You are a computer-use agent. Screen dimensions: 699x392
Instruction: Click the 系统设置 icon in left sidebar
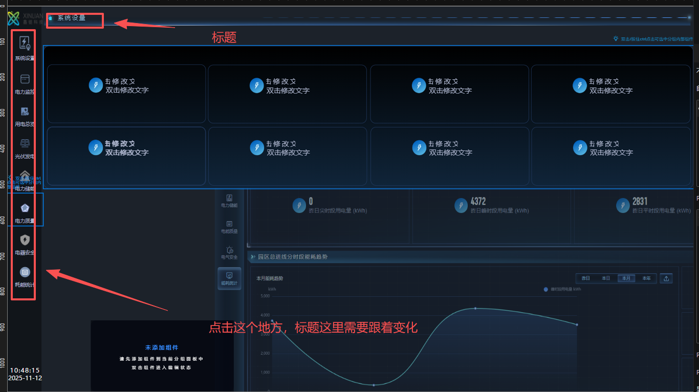25,43
